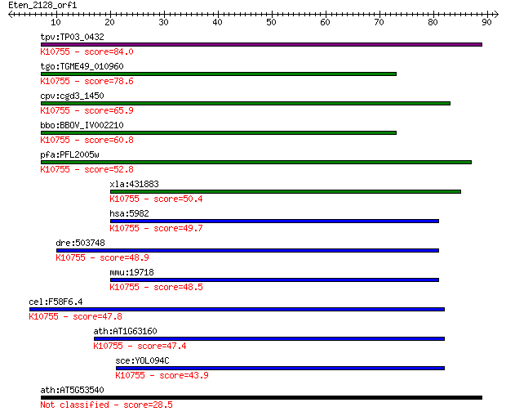Click the ruler tick labeled 90
Screen dimensions: 506x416
[487, 22]
